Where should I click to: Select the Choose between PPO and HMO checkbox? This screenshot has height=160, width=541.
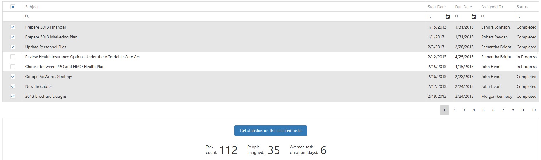[x=13, y=67]
